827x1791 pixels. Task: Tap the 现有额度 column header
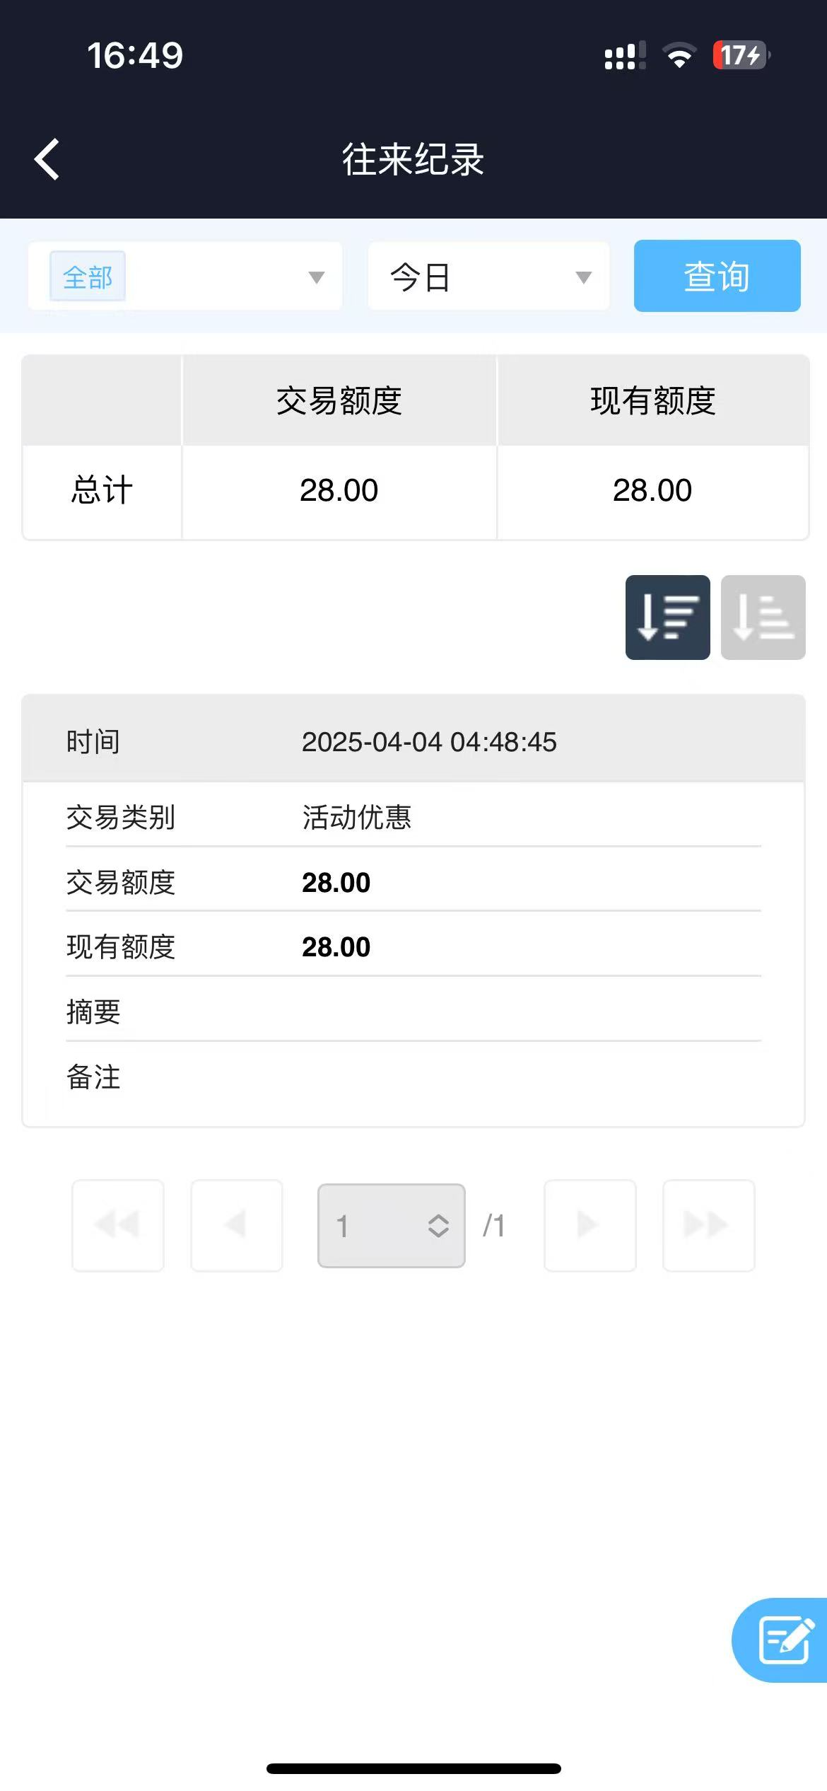(652, 401)
